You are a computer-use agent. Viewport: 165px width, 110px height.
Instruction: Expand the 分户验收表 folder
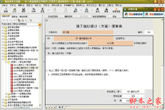[x=3, y=100]
